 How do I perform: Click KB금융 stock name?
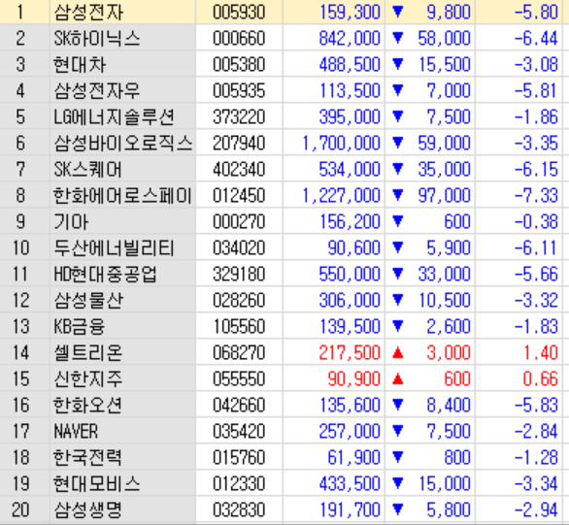click(80, 326)
